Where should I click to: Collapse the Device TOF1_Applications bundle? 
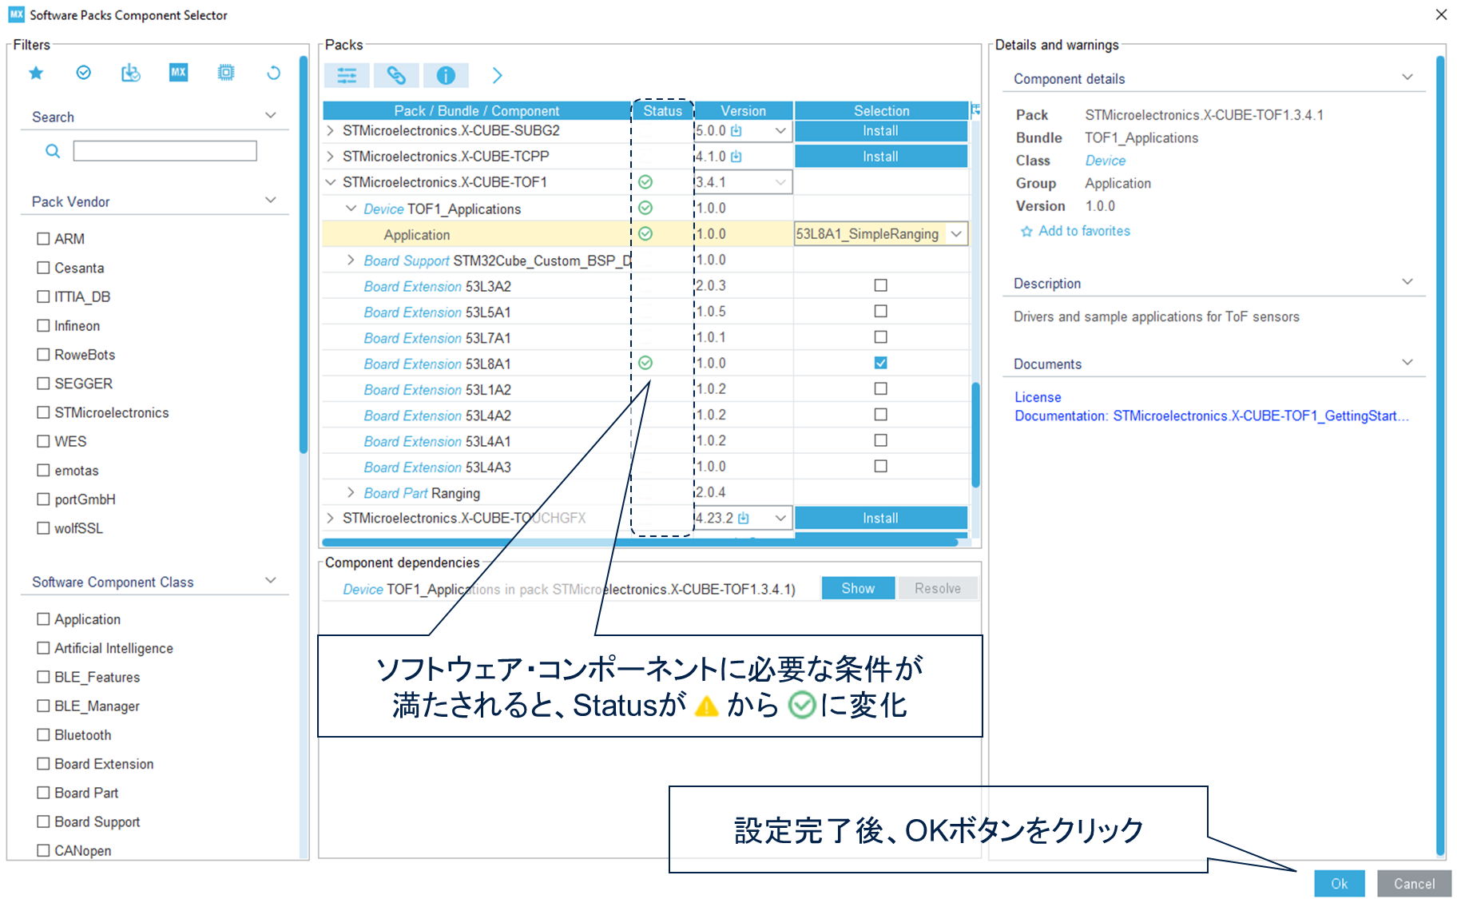[x=351, y=208]
